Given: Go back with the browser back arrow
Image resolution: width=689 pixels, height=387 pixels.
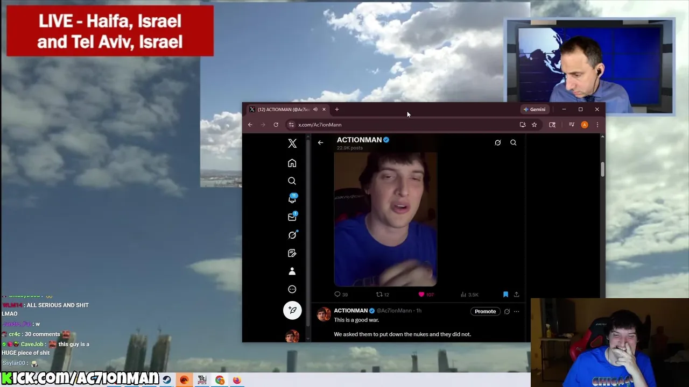Looking at the screenshot, I should (x=250, y=125).
